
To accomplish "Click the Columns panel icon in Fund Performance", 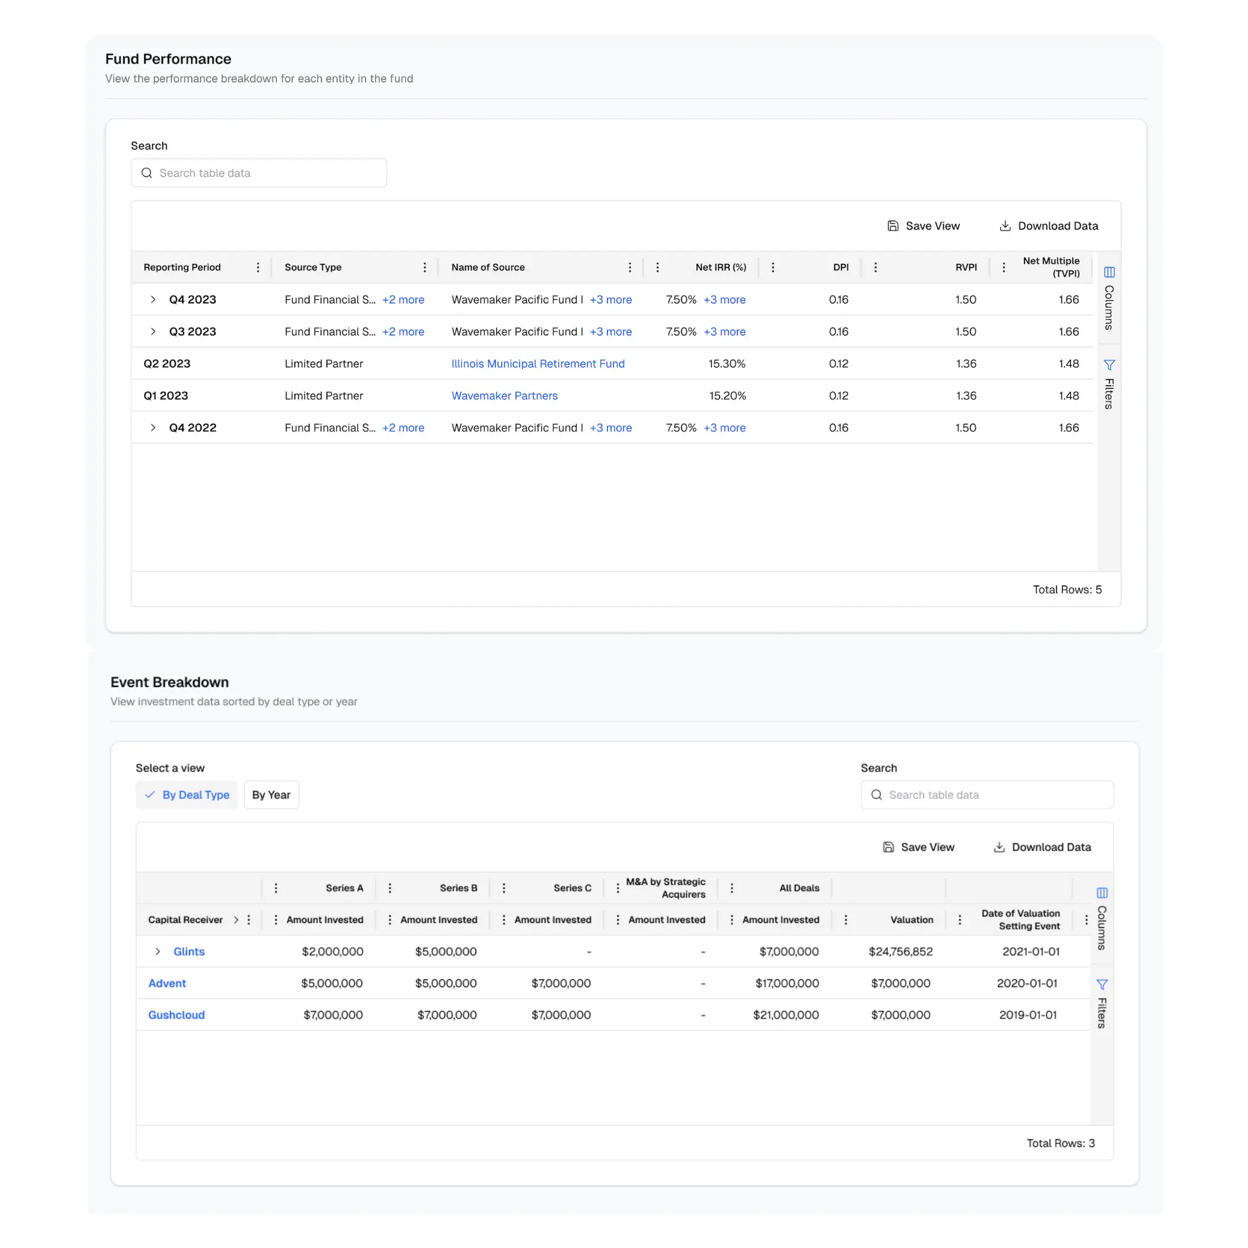I will tap(1109, 272).
